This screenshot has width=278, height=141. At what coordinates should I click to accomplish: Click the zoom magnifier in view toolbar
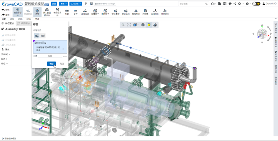(123, 25)
